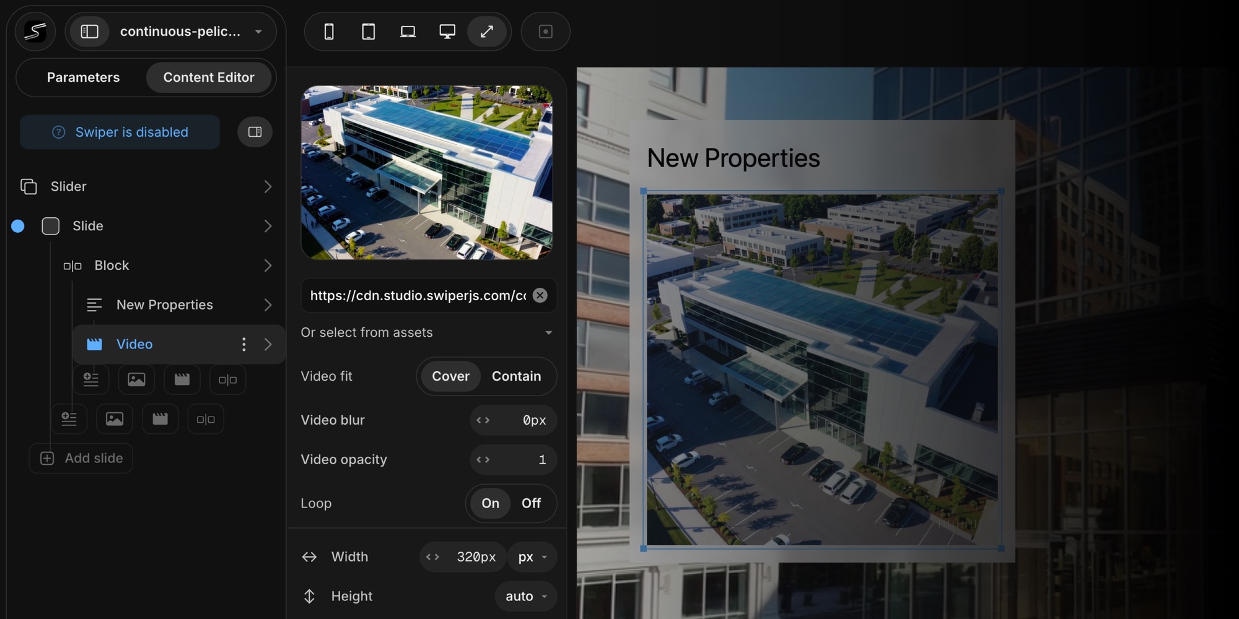
Task: Switch to the Parameters tab
Action: pyautogui.click(x=83, y=77)
